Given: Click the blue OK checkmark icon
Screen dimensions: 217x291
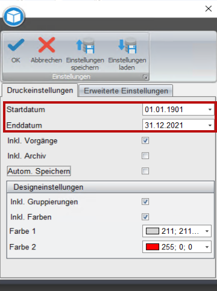Looking at the screenshot, I should click(x=16, y=45).
